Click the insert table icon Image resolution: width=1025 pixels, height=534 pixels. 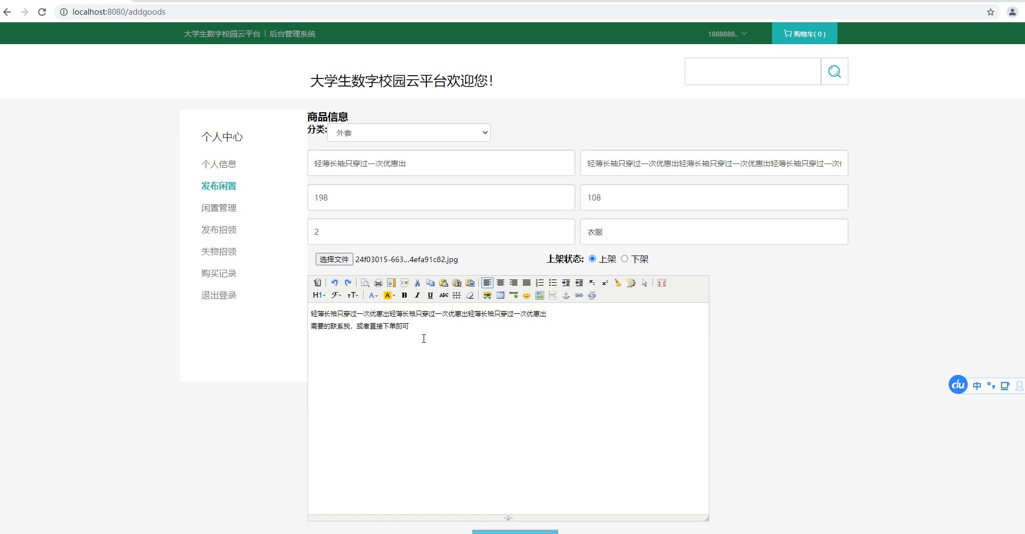tap(500, 295)
